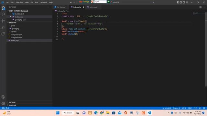Viewport: 207px width, 116px height.
Task: Select Get Started in Open Editors
Action: coord(29,14)
